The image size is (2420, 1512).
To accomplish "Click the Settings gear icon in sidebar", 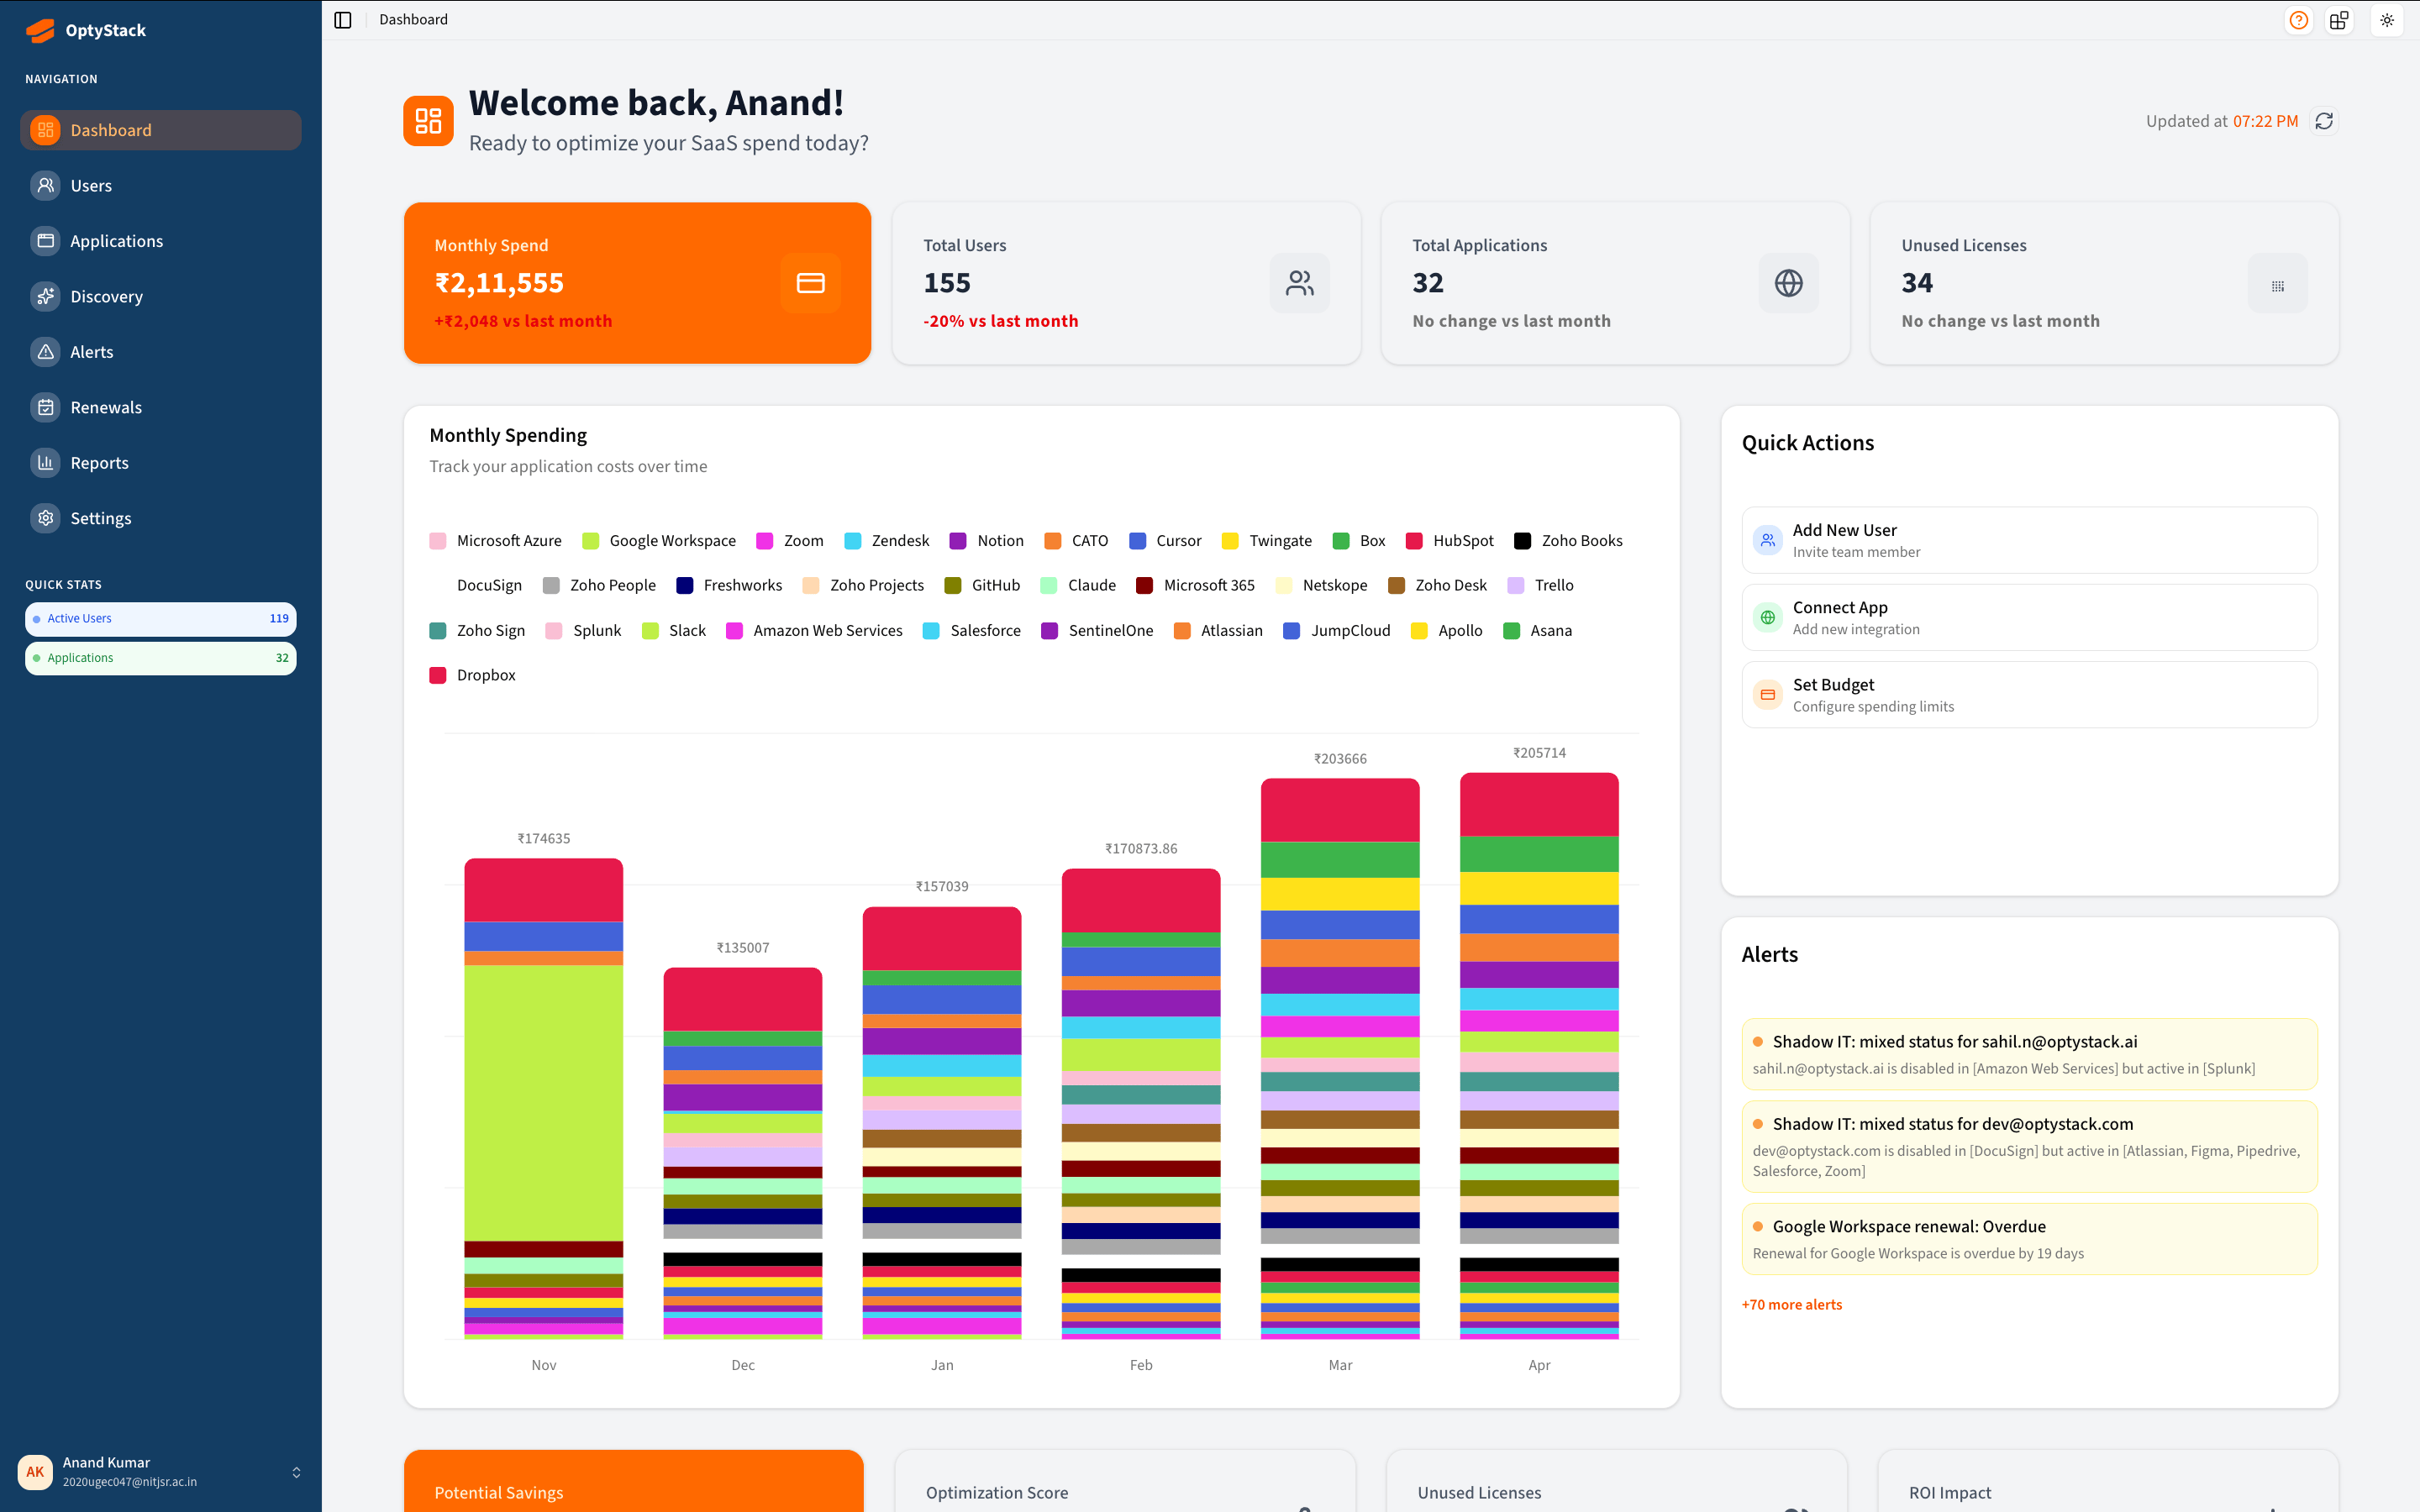I will click(x=45, y=518).
